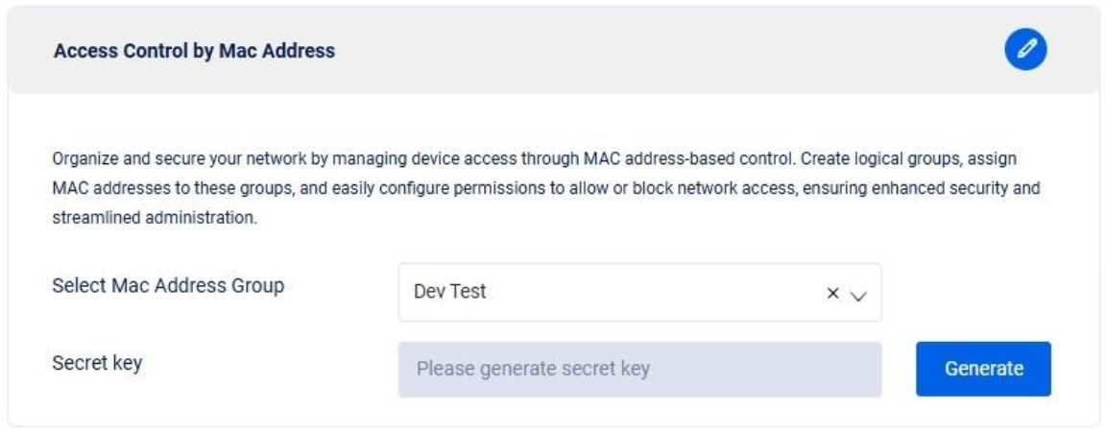Show Mac Address Group options list

click(x=858, y=294)
